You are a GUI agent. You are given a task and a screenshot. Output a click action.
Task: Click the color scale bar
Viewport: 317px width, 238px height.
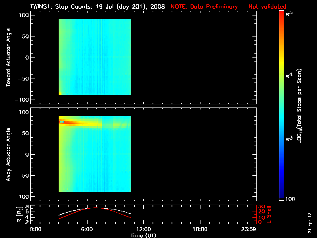click(281, 106)
